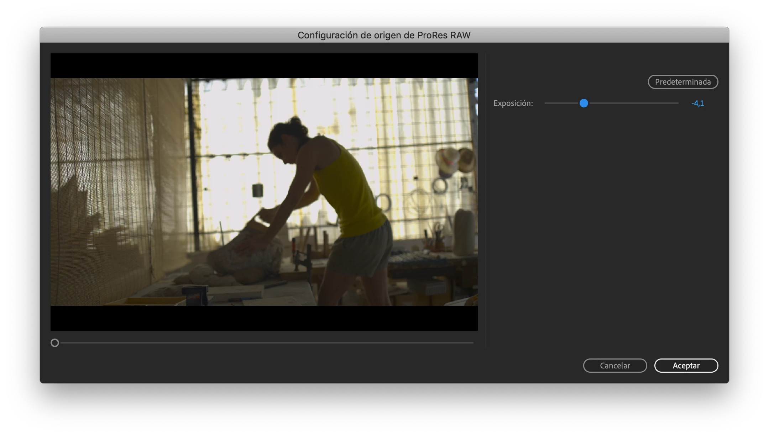Click the far right end of Exposición track
Image resolution: width=769 pixels, height=436 pixels.
(677, 103)
